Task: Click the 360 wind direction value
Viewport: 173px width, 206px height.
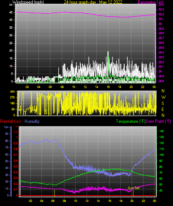Action: 12,92
